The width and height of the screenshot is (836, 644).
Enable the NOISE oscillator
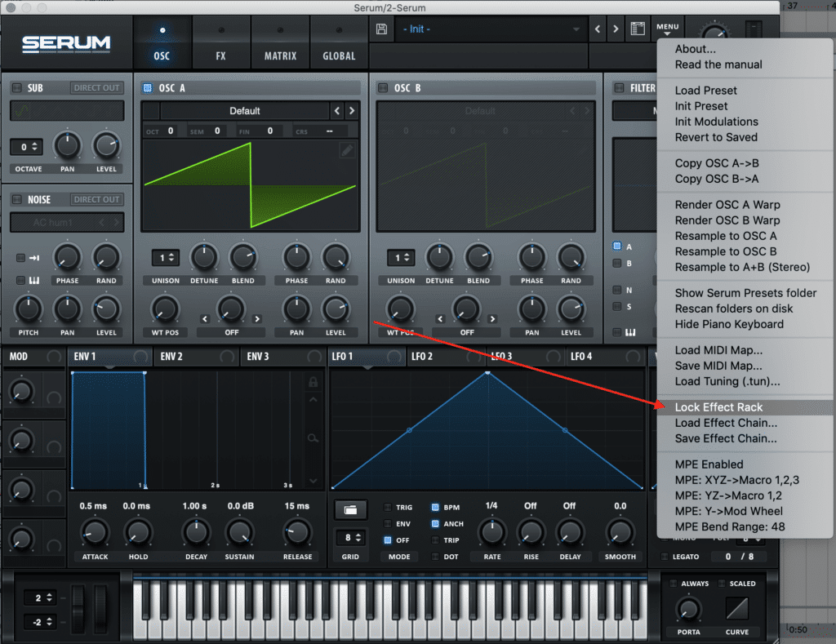pos(17,200)
